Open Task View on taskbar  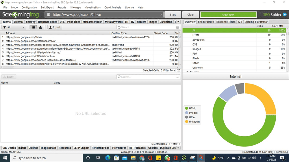(x=98, y=158)
